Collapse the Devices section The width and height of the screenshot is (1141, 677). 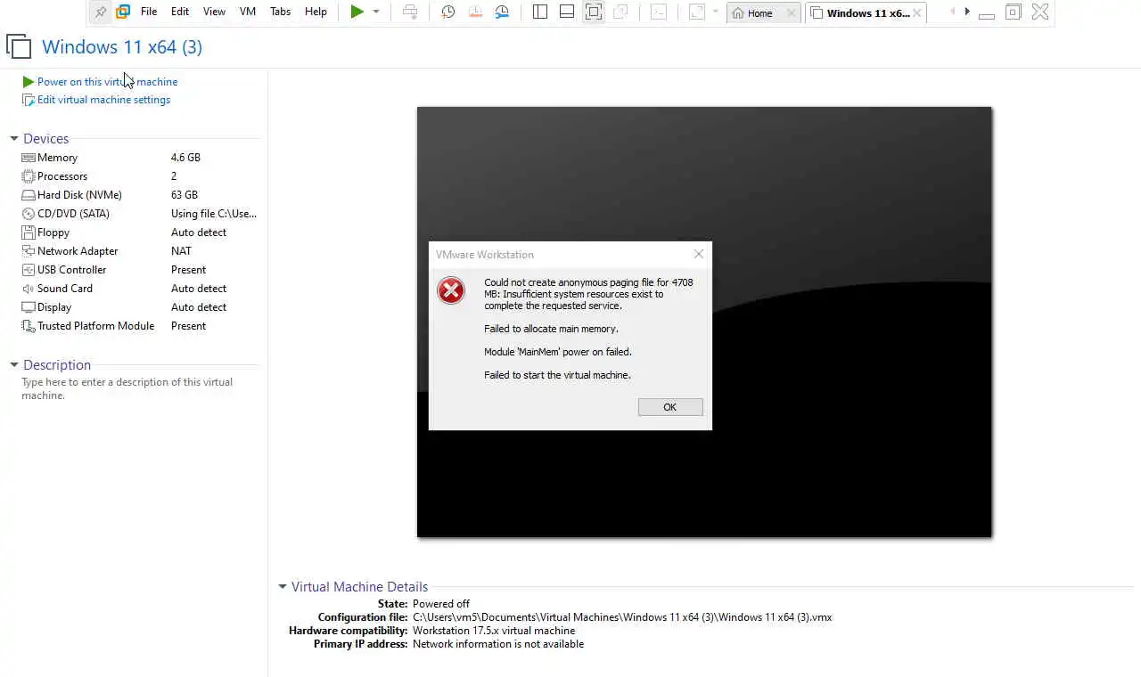(x=14, y=139)
